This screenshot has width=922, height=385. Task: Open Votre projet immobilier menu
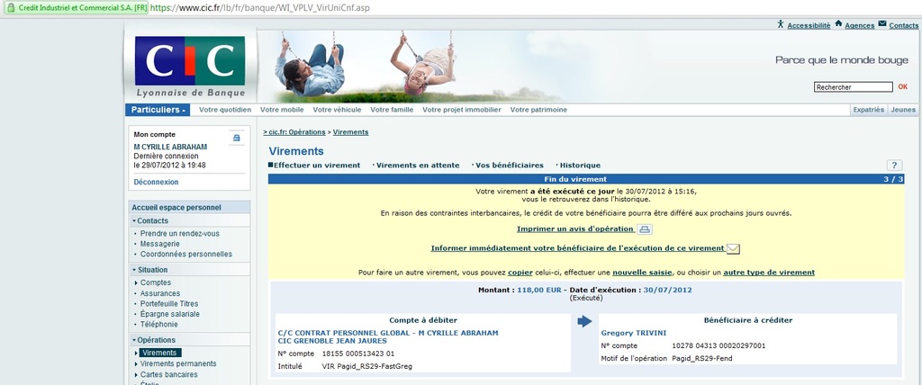coord(462,110)
